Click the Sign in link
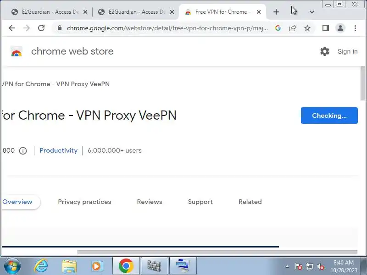Image resolution: width=367 pixels, height=275 pixels. (x=347, y=51)
